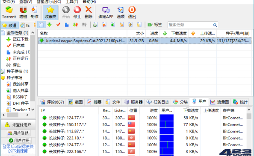Switch to 频道 sidebar tab

10,25
